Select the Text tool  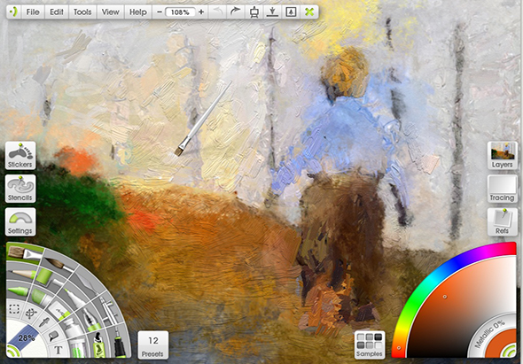point(58,351)
